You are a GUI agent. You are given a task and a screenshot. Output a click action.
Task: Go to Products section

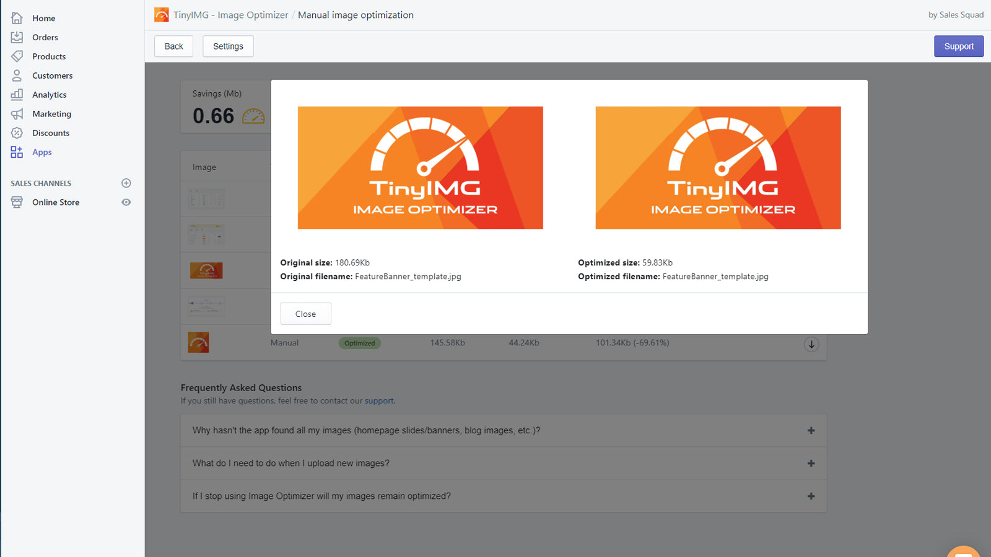point(49,57)
